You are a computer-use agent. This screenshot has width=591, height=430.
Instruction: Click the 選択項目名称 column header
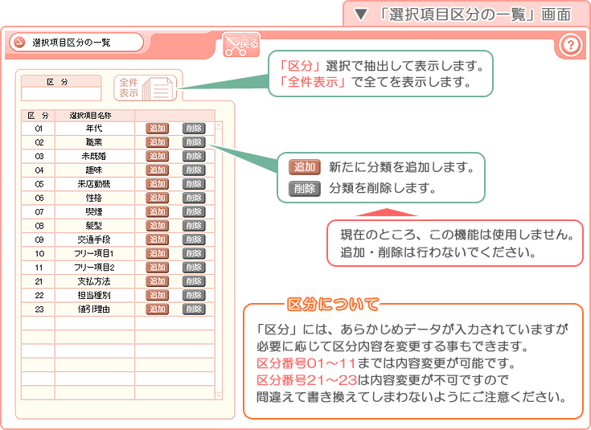94,115
